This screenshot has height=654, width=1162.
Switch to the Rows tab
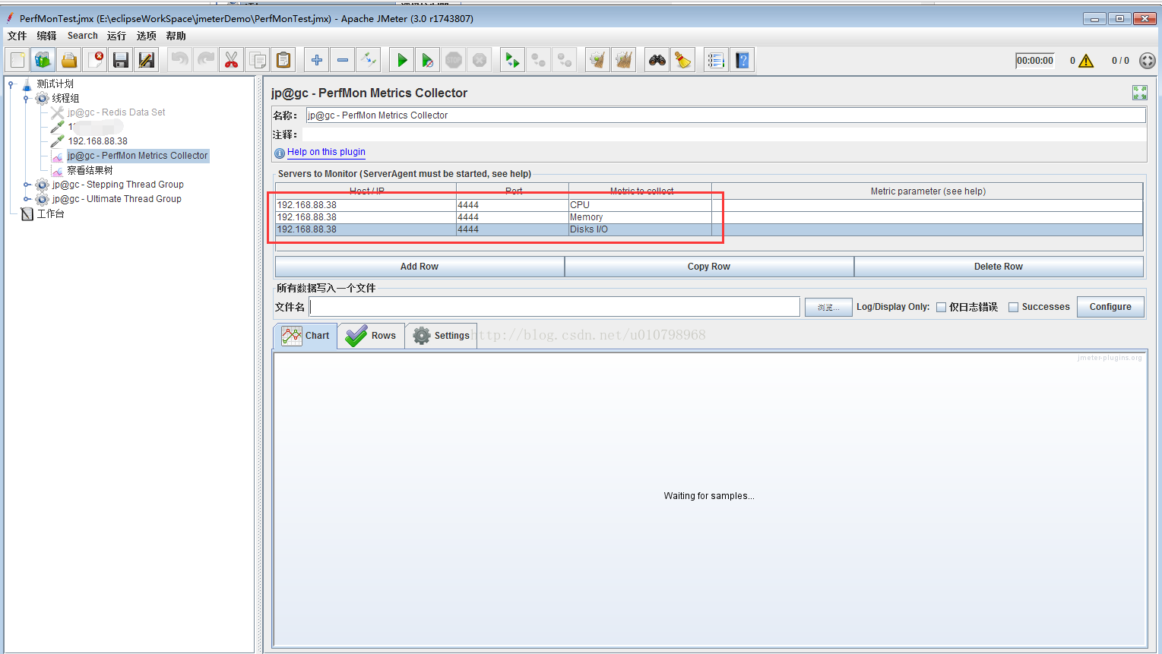pyautogui.click(x=372, y=336)
